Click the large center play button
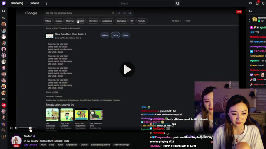The width and height of the screenshot is (266, 149). [x=127, y=70]
